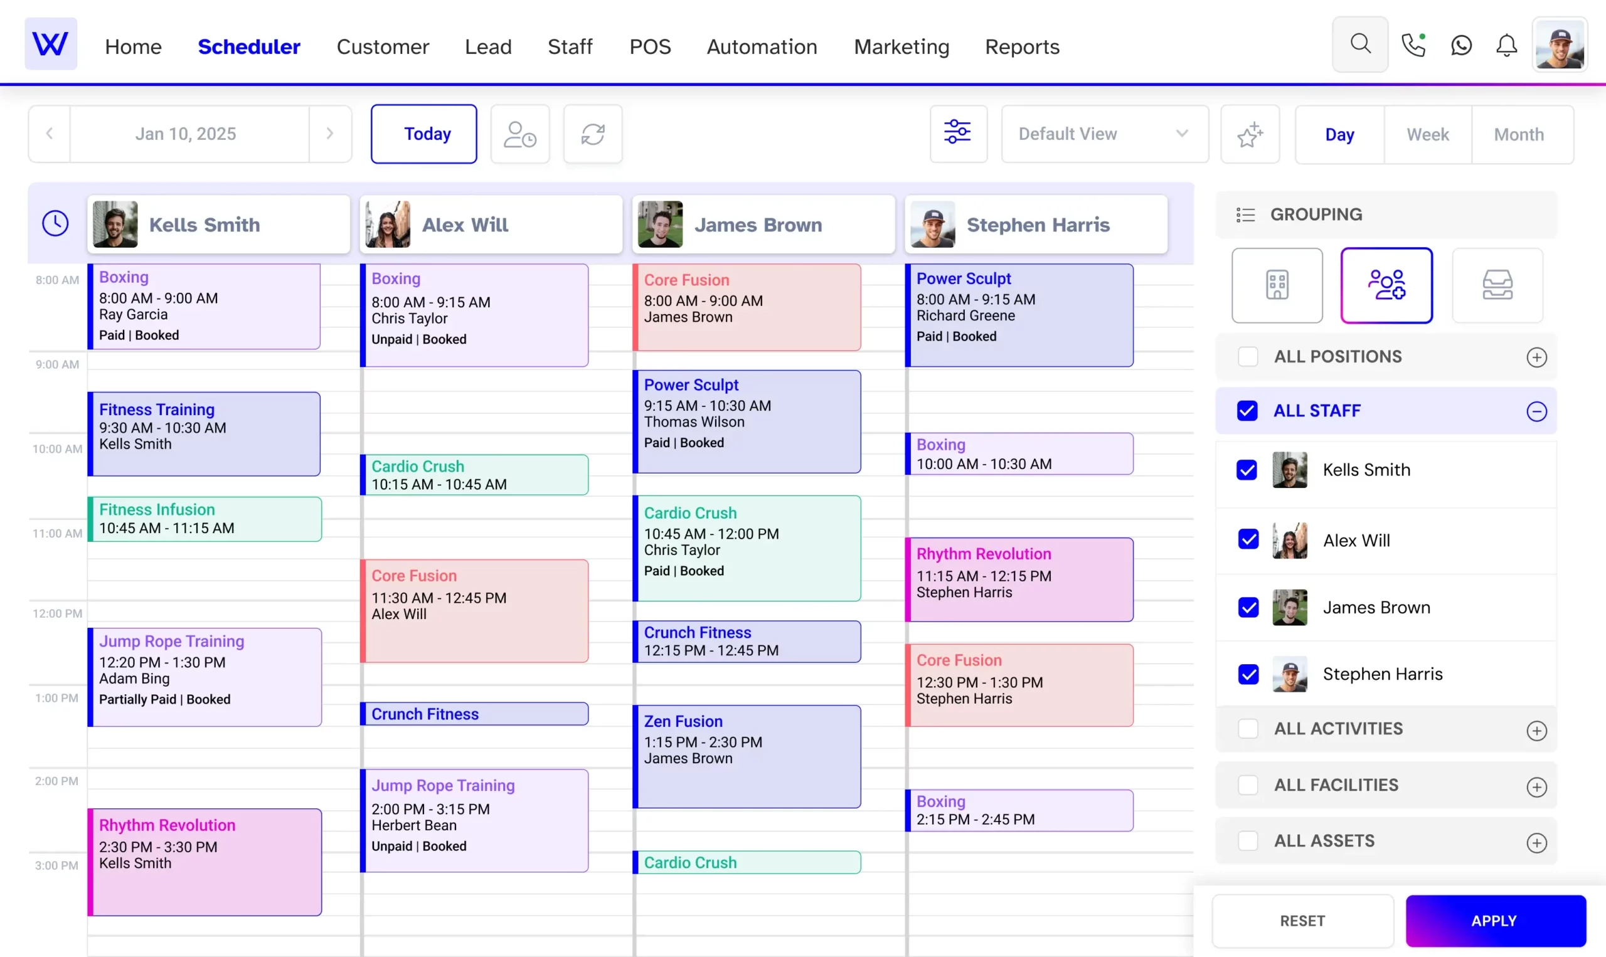This screenshot has width=1606, height=957.
Task: Click the favorites/star icon
Action: point(1251,134)
